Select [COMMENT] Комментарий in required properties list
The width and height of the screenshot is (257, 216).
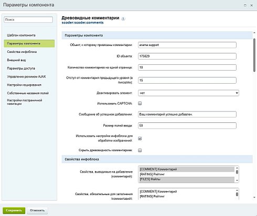(187, 191)
